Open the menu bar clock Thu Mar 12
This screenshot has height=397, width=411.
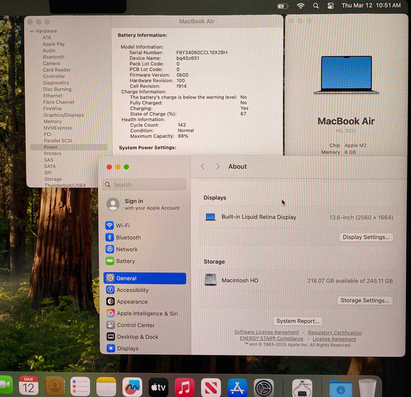371,5
